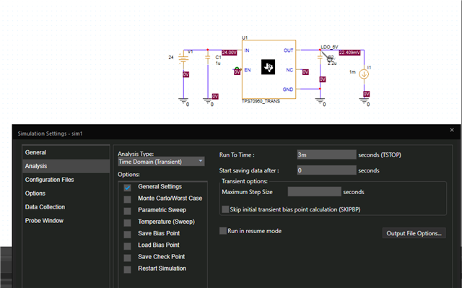
Task: Click the voltage probe marker near LDO_6V
Action: click(328, 57)
